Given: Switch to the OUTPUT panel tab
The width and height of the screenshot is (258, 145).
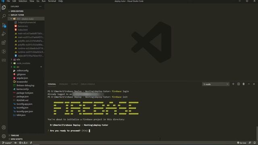Looking at the screenshot, I should tap(74, 84).
